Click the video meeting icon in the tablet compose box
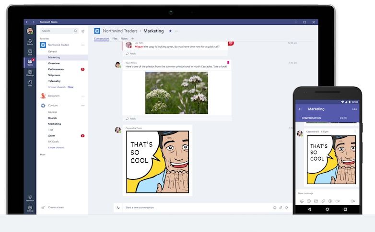The width and height of the screenshot is (375, 232). (286, 208)
